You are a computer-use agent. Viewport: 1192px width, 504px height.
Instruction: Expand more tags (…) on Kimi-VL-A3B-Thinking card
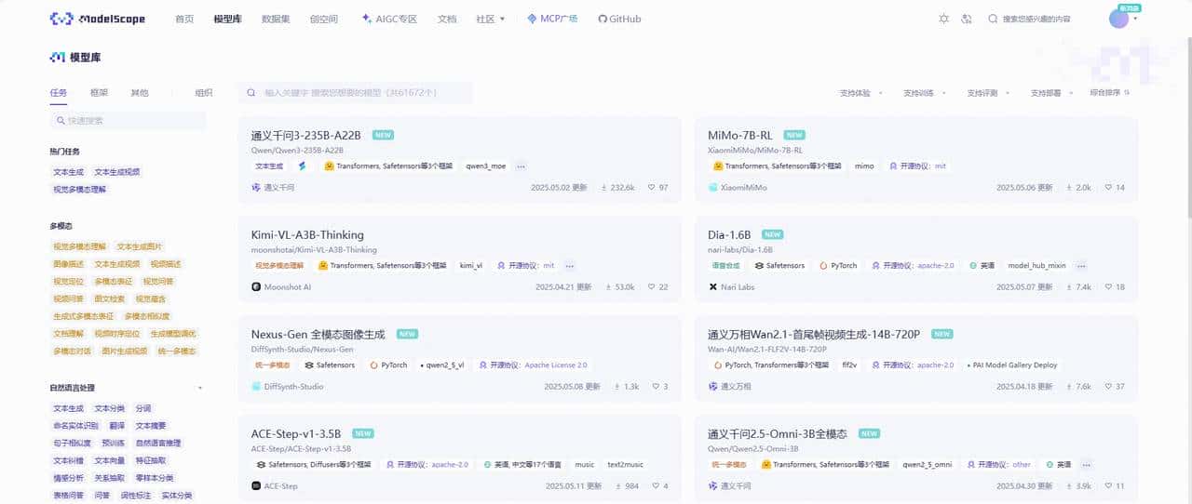point(570,266)
